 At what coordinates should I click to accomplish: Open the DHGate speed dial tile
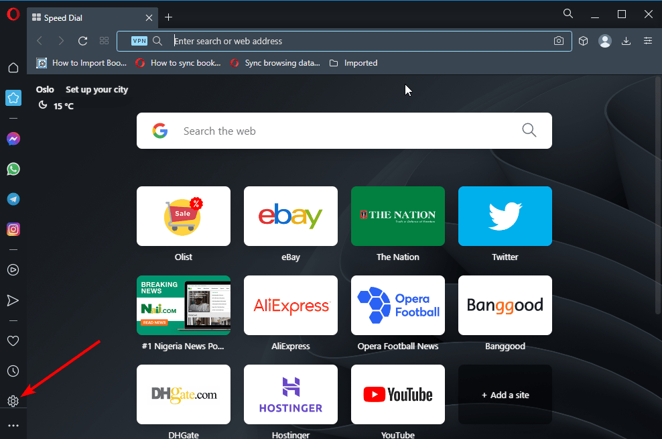(x=184, y=394)
